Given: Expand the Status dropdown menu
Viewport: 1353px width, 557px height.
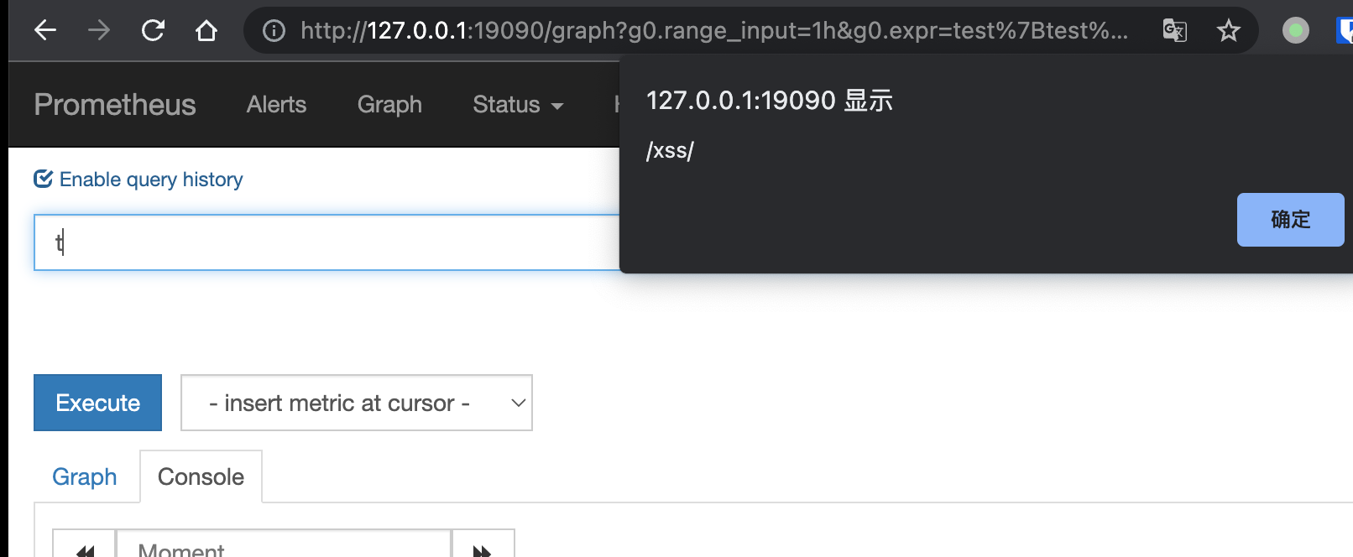Looking at the screenshot, I should coord(518,105).
